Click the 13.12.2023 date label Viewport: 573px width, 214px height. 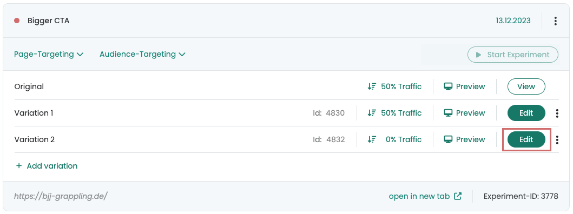(x=513, y=21)
